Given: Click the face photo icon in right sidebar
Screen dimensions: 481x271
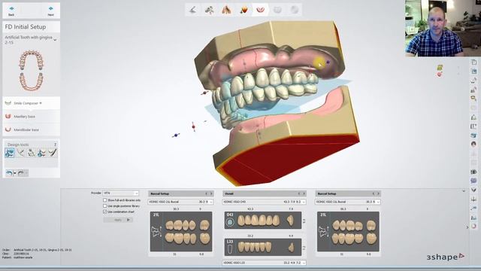Looking at the screenshot, I should point(473,144).
